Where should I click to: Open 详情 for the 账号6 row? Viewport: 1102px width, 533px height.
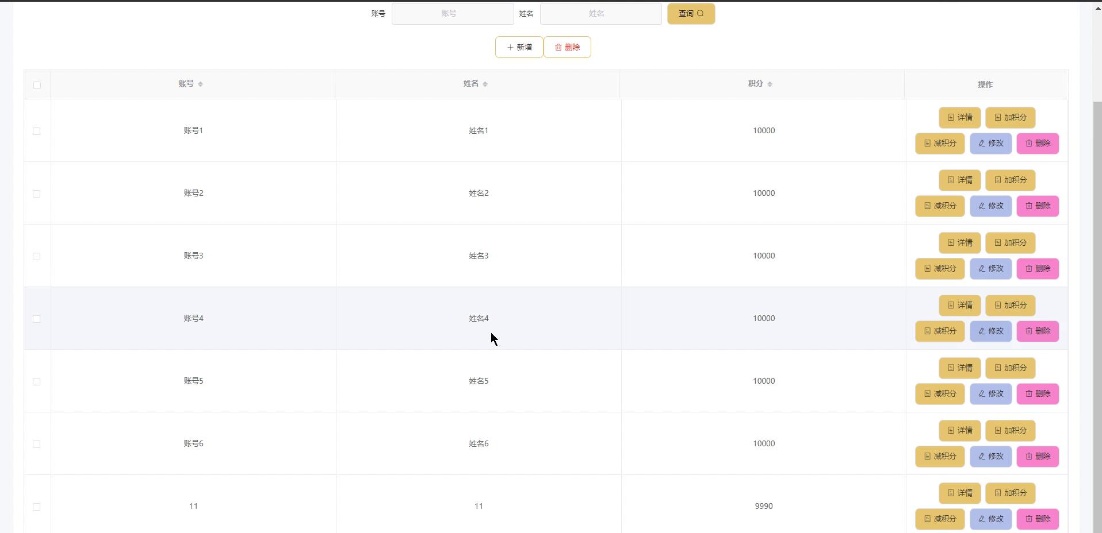[959, 431]
